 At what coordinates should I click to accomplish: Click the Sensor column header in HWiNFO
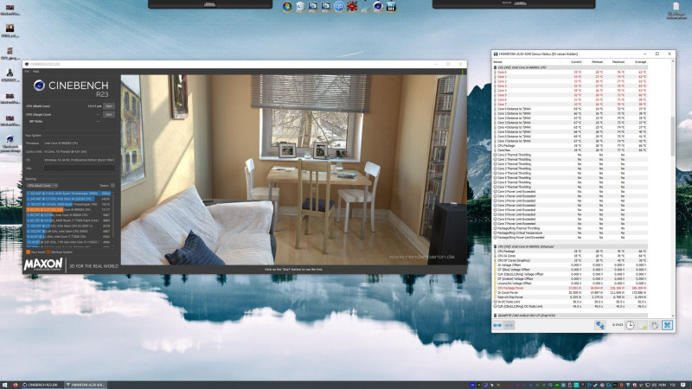click(498, 62)
